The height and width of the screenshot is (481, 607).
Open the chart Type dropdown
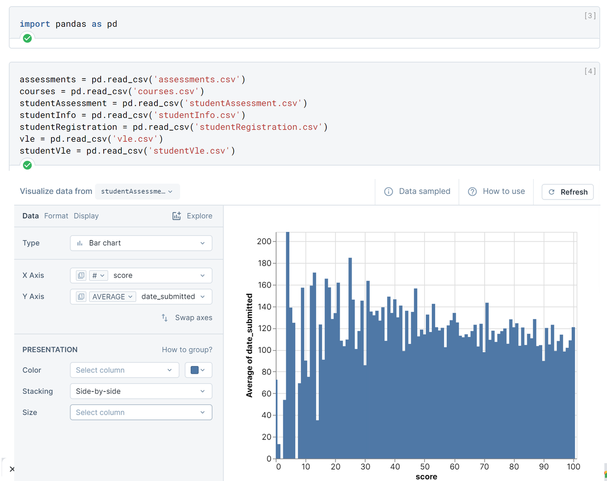click(141, 243)
